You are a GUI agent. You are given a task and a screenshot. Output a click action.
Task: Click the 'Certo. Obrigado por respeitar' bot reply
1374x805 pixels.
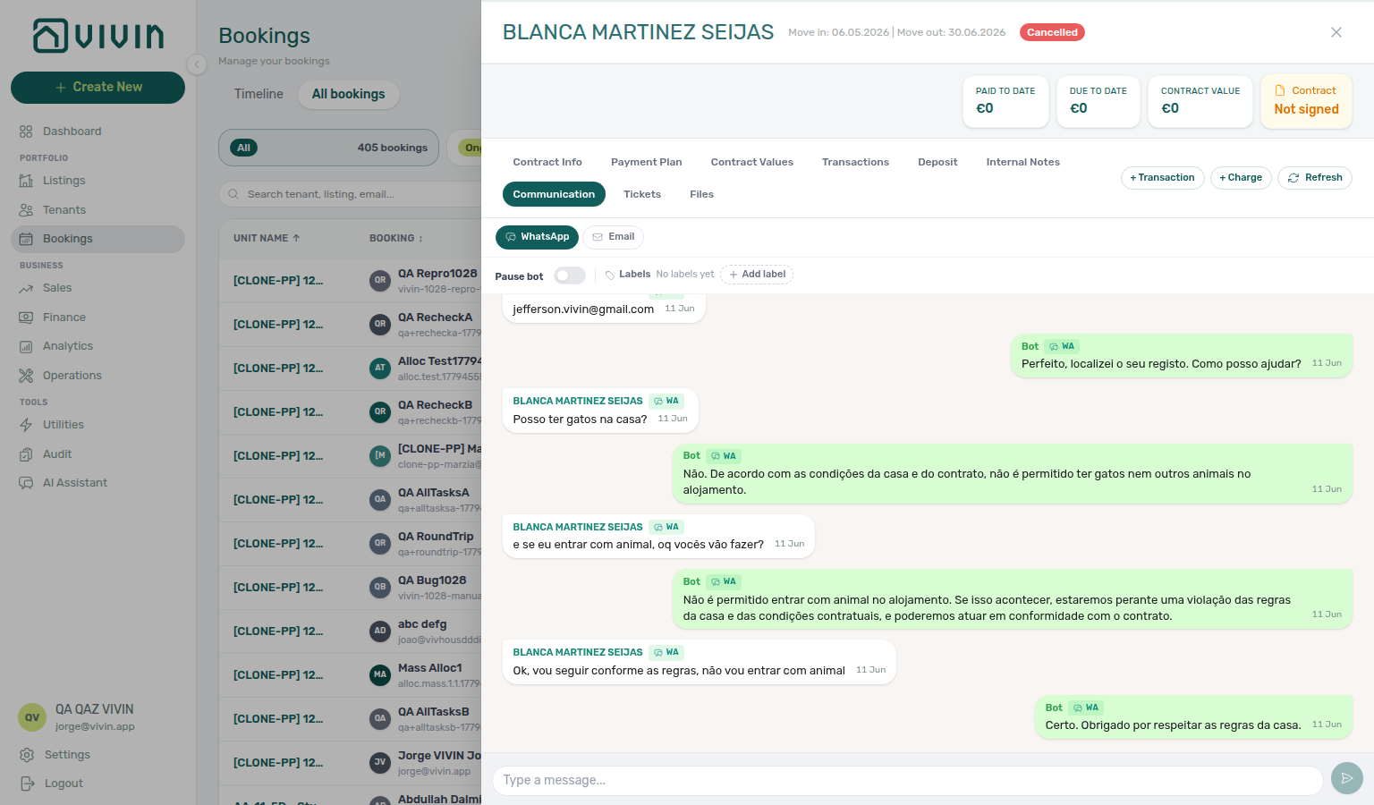[1193, 717]
